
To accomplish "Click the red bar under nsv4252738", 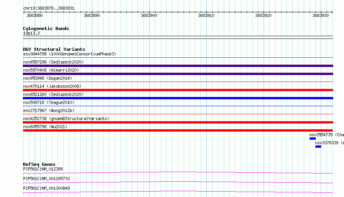I will 178,122.
